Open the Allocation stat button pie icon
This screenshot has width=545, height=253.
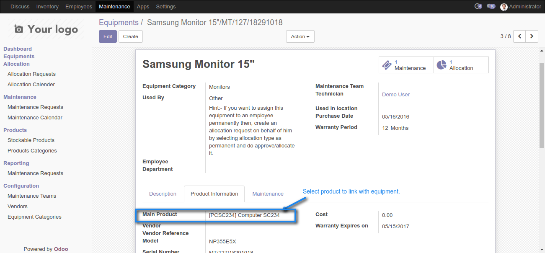pos(442,65)
